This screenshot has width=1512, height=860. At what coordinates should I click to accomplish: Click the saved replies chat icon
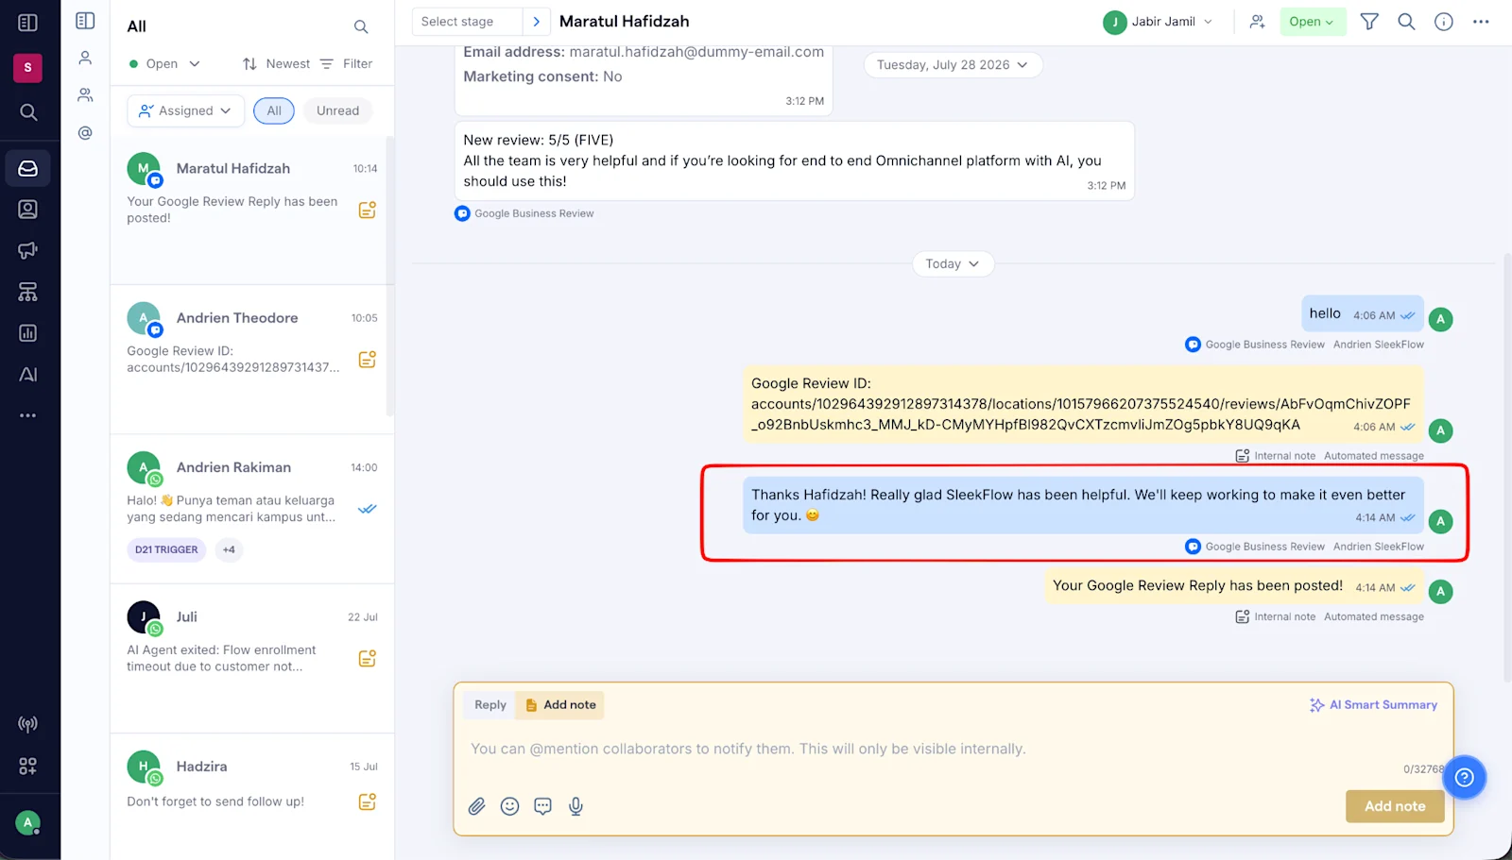[x=542, y=806]
